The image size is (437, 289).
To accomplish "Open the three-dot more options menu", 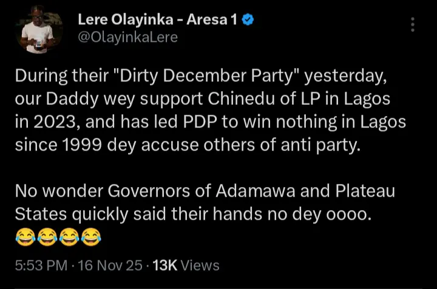I will 413,24.
